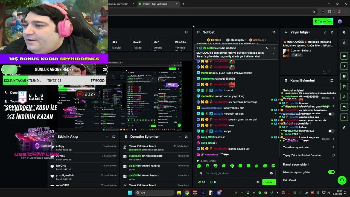Toggle the channel actions sidebar icon

click(x=344, y=107)
